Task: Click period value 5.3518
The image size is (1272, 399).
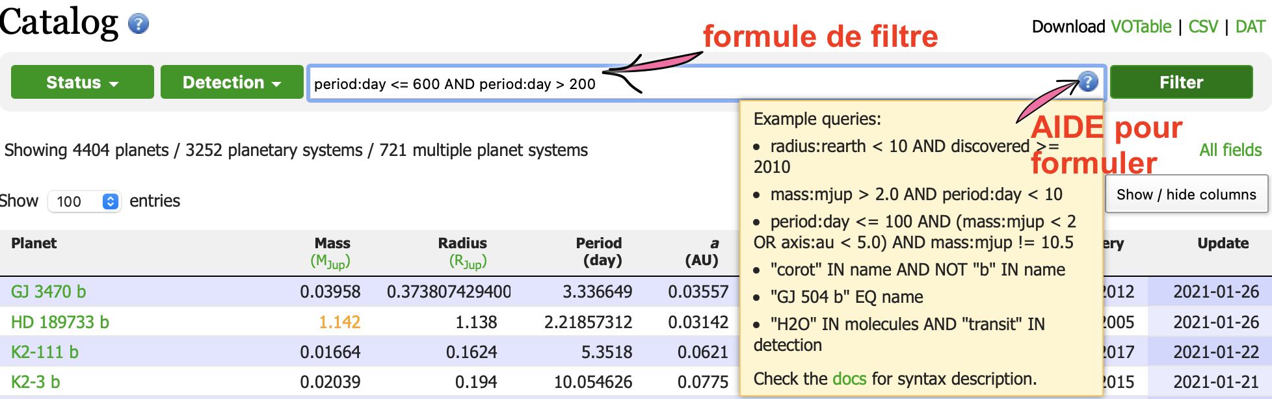Action: click(607, 352)
